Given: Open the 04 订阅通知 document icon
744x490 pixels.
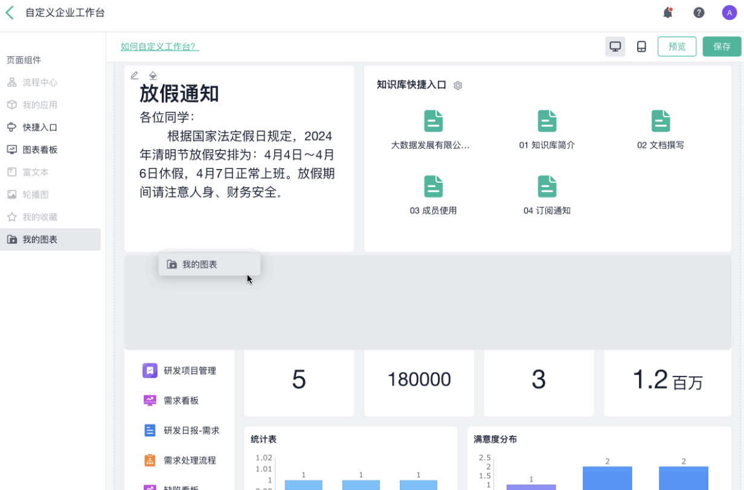Looking at the screenshot, I should [x=547, y=186].
